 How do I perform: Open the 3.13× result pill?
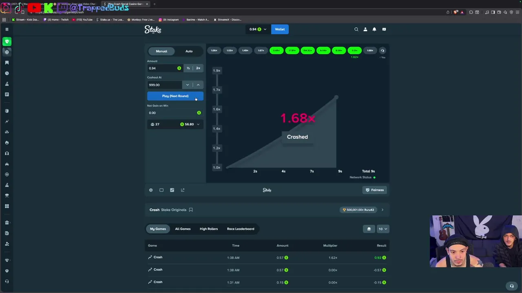coord(354,50)
